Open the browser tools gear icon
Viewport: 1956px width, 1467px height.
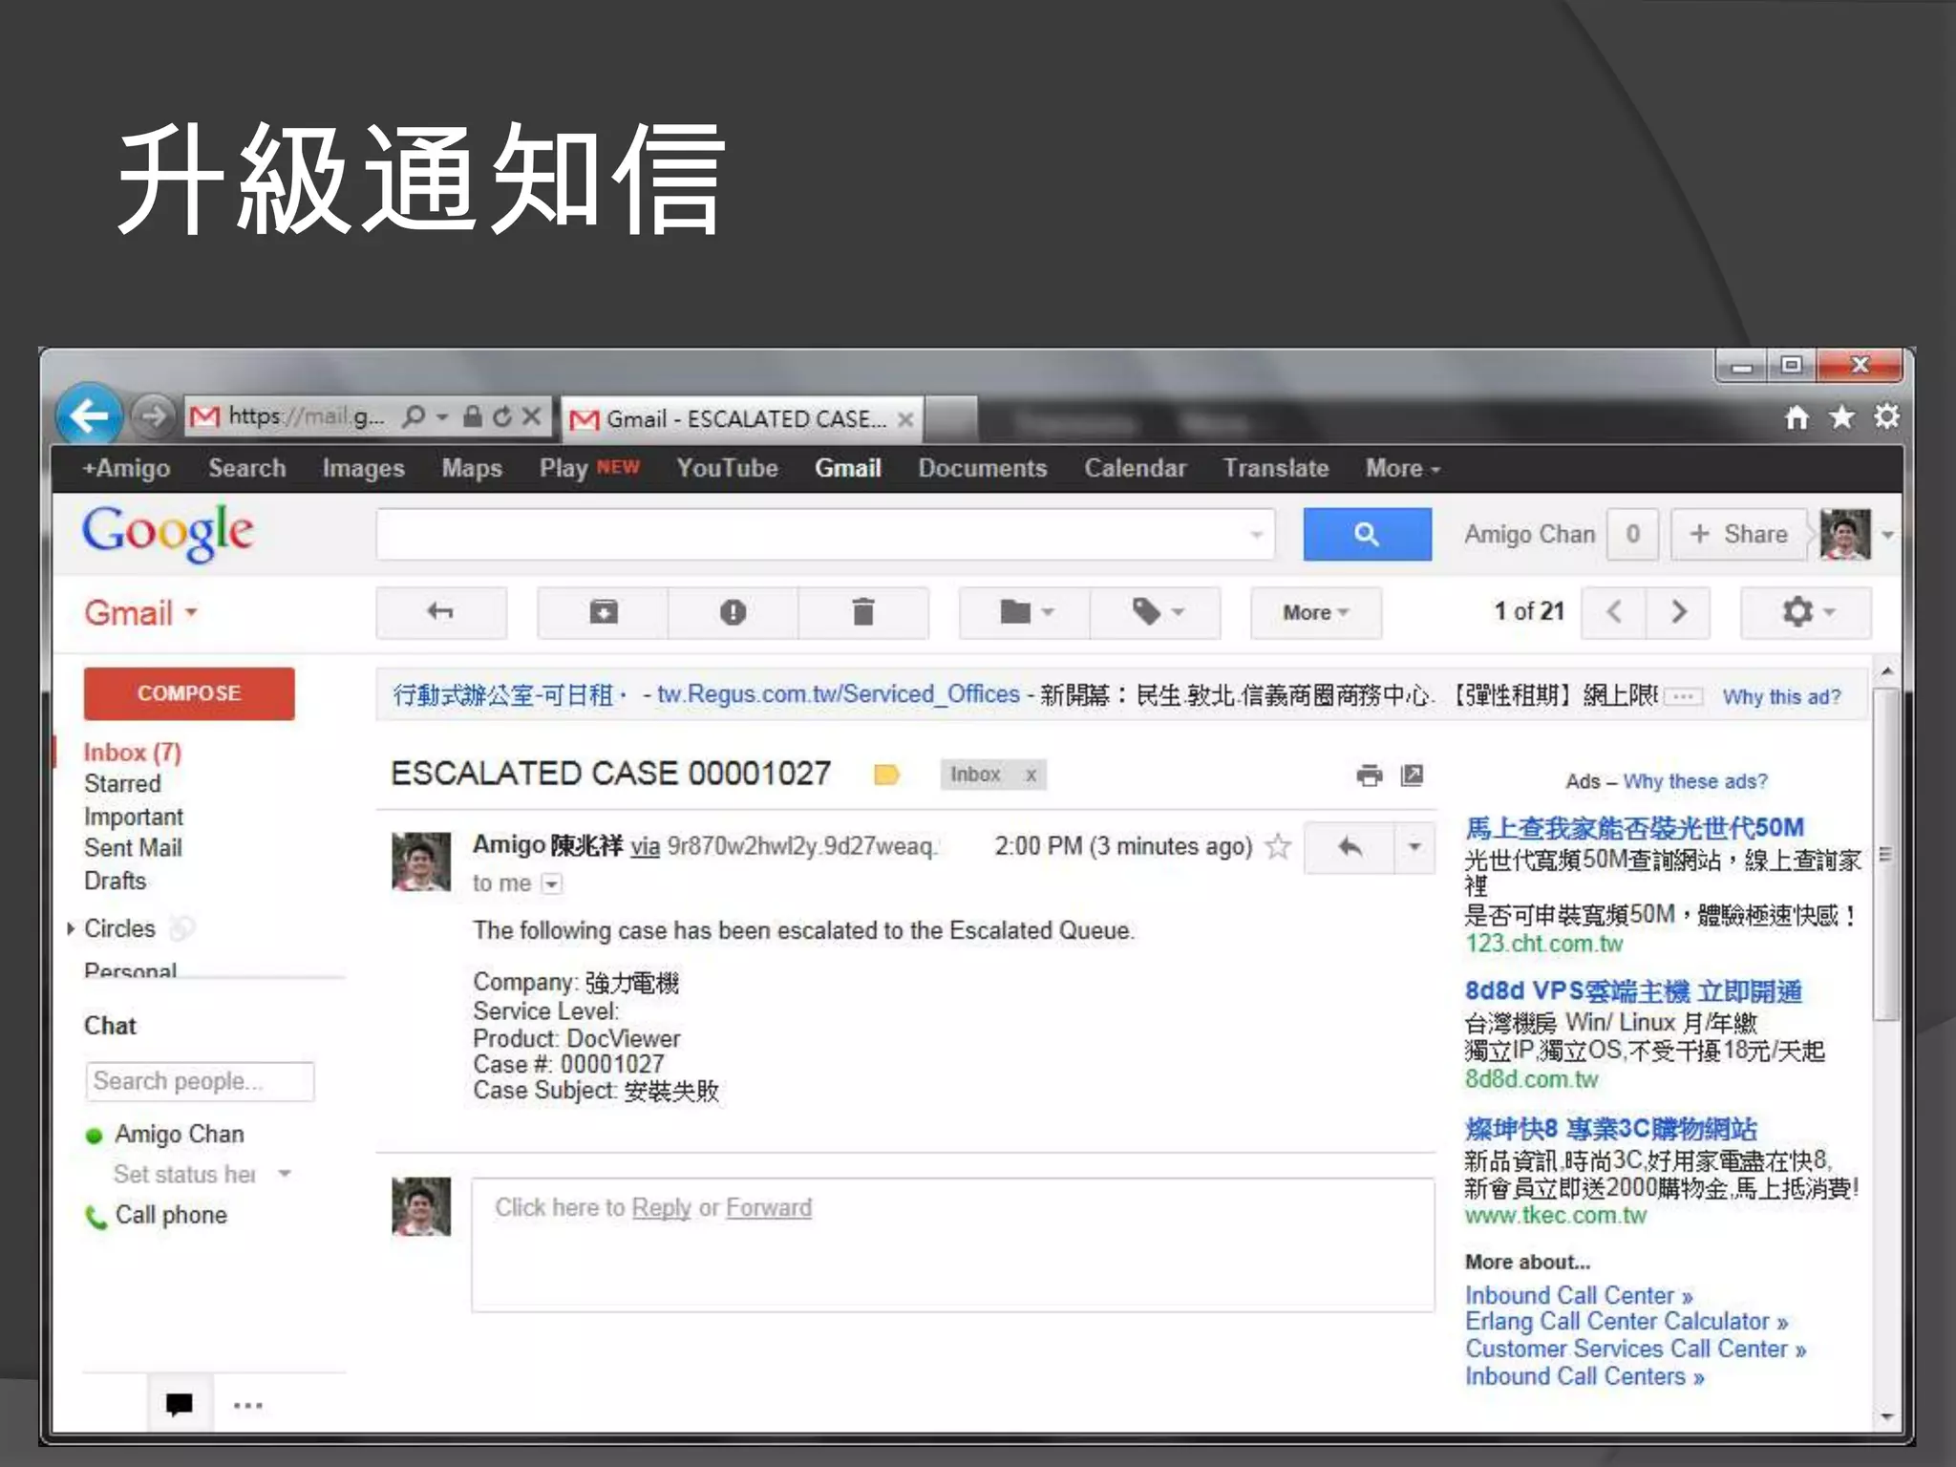[1886, 416]
